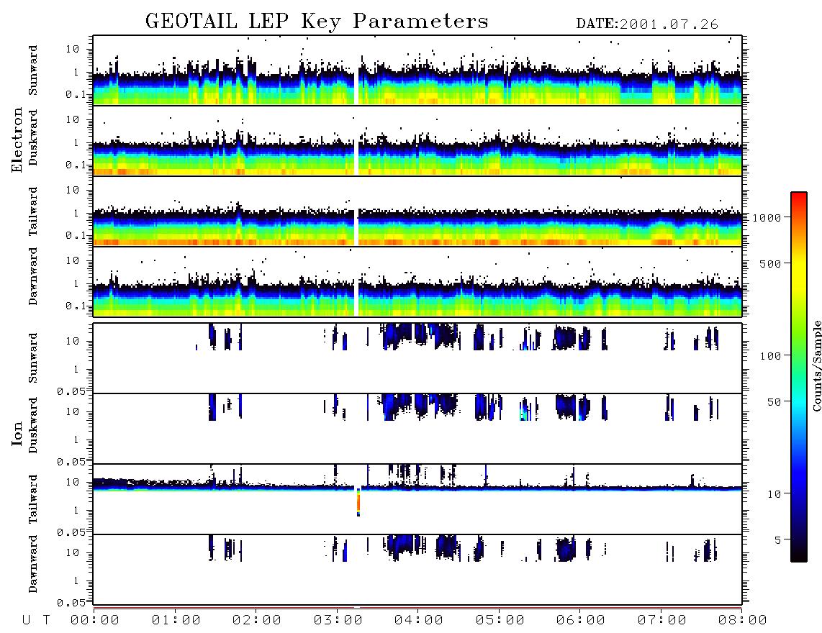
Task: Select the DATE:2001.07.26 label
Action: point(647,24)
